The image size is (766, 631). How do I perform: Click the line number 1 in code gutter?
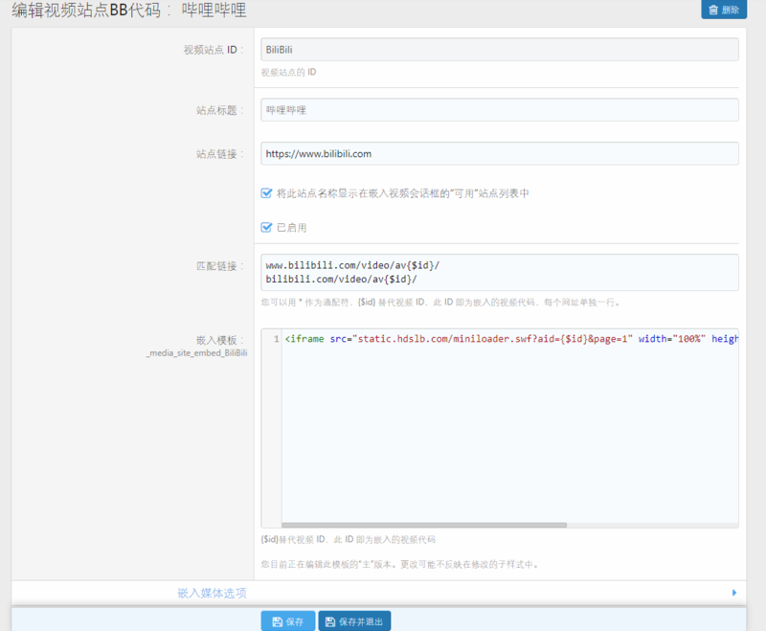[276, 339]
